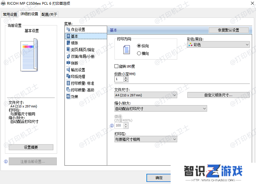
Task: Click the 设置摘要 button
Action: pyautogui.click(x=31, y=147)
